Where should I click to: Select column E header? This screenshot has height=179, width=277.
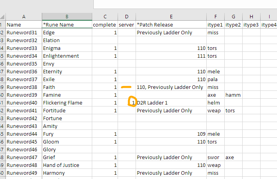pos(171,17)
